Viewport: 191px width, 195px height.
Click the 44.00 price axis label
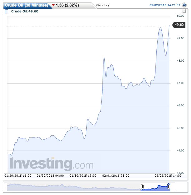click(180, 151)
